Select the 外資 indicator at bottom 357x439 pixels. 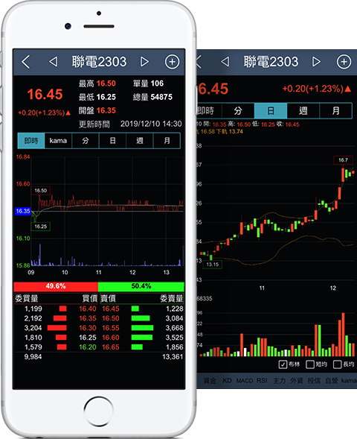[297, 380]
